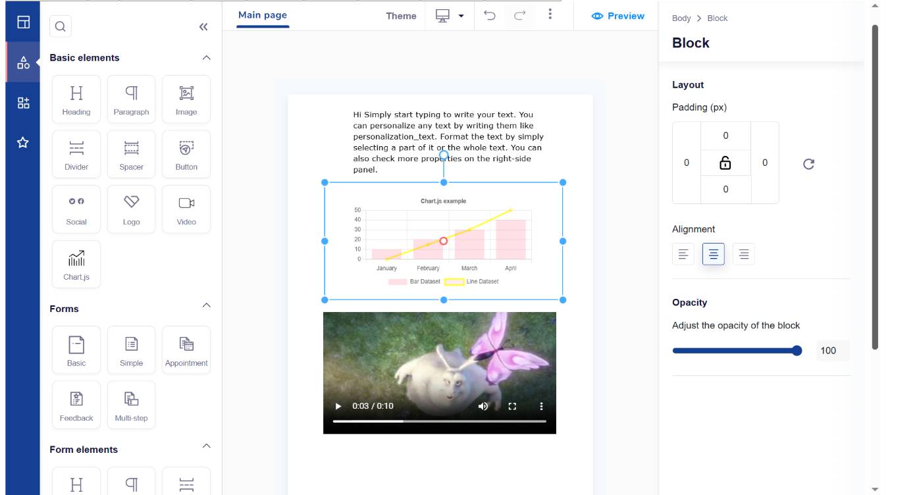Insert Social icons element
This screenshot has height=495, width=917.
pyautogui.click(x=76, y=209)
